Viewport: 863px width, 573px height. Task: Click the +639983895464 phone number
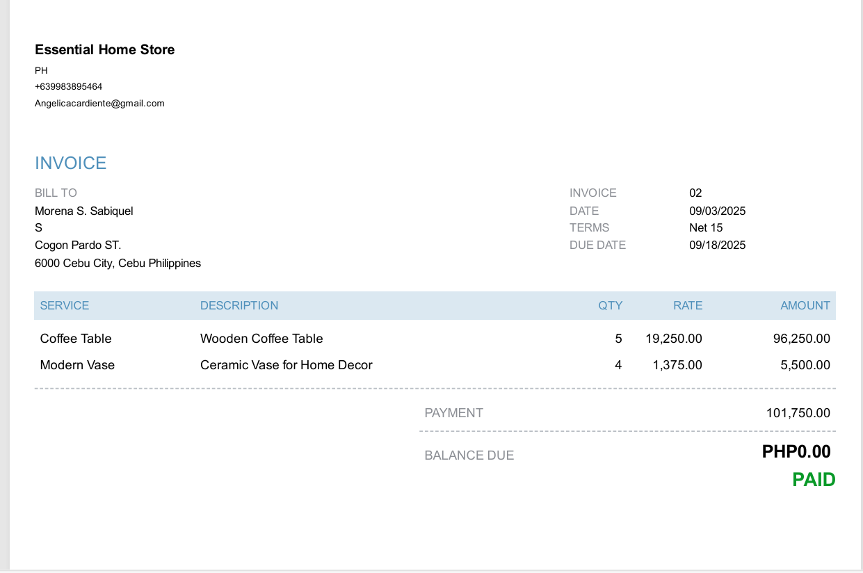(68, 86)
